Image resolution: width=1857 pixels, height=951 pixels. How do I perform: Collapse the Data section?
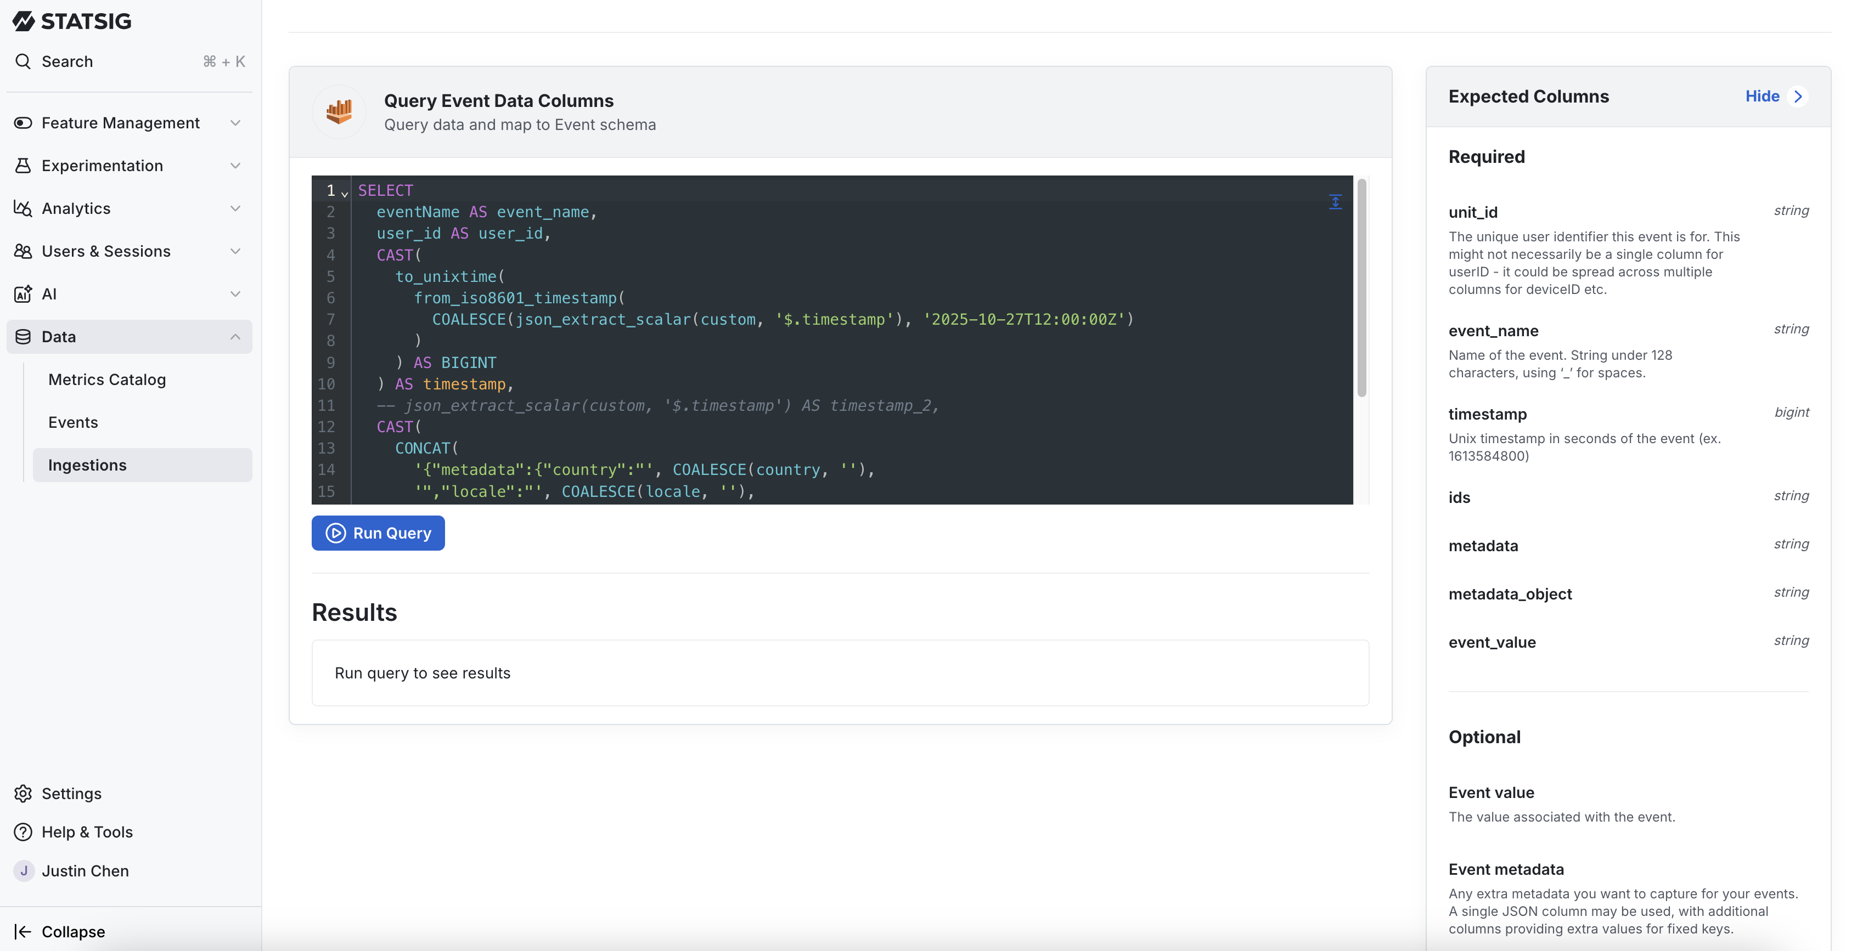coord(236,336)
